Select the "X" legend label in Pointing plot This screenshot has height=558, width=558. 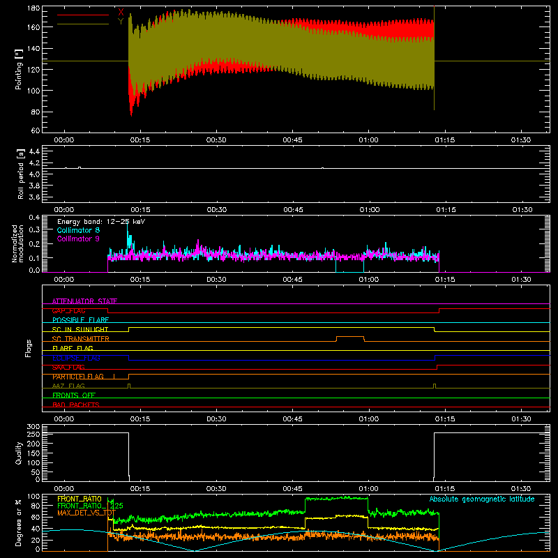121,12
